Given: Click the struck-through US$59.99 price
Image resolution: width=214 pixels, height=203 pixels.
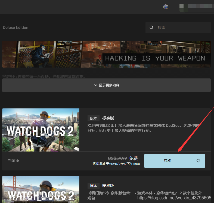Looking at the screenshot, I should click(117, 158).
